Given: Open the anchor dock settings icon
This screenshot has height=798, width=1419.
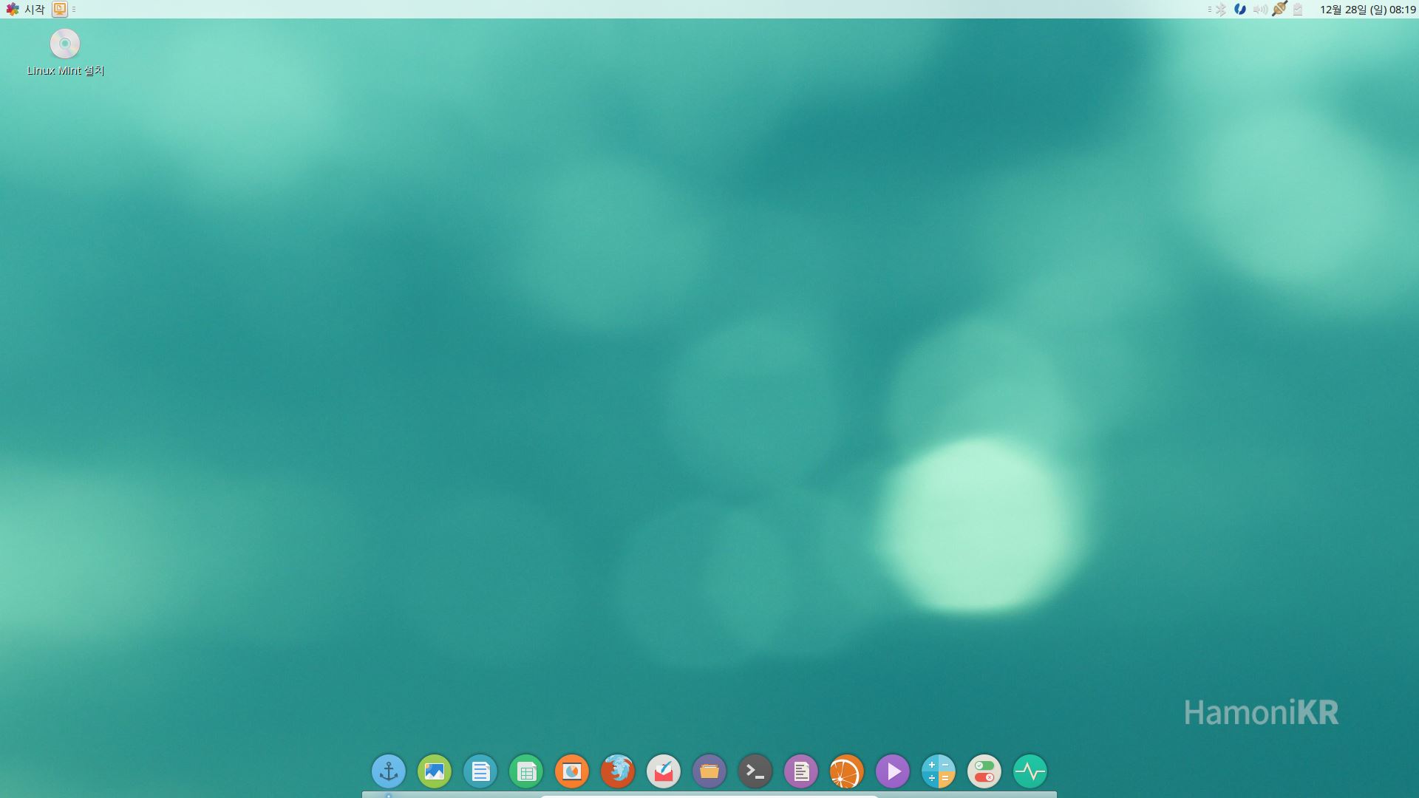Looking at the screenshot, I should [x=389, y=771].
